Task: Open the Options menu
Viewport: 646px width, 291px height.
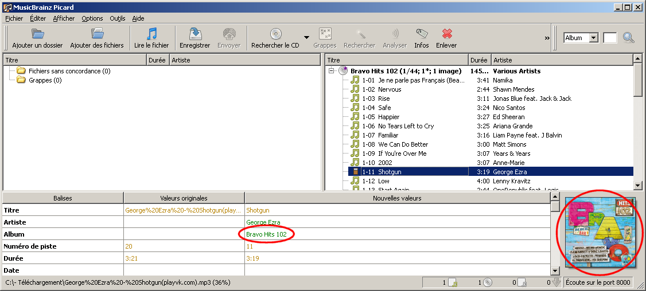Action: (92, 18)
